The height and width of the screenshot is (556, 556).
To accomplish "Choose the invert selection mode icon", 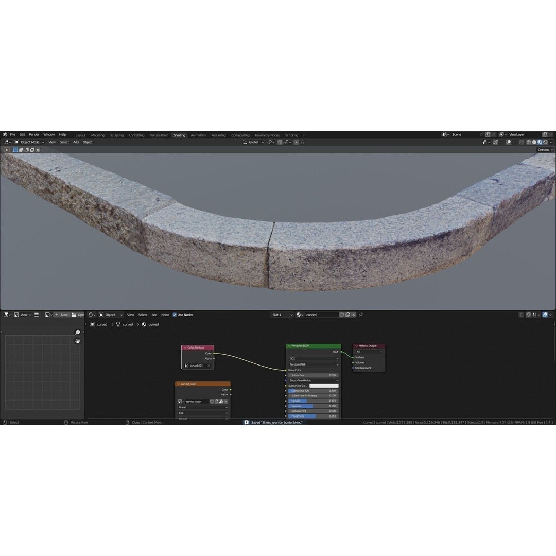I will (32, 150).
